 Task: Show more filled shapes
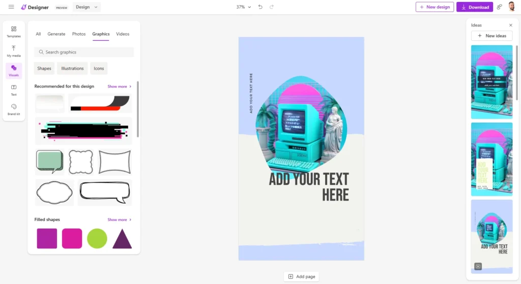119,220
